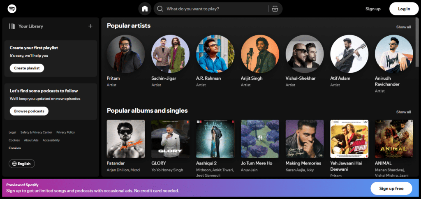Open Safety & Privacy Center link

[36, 132]
